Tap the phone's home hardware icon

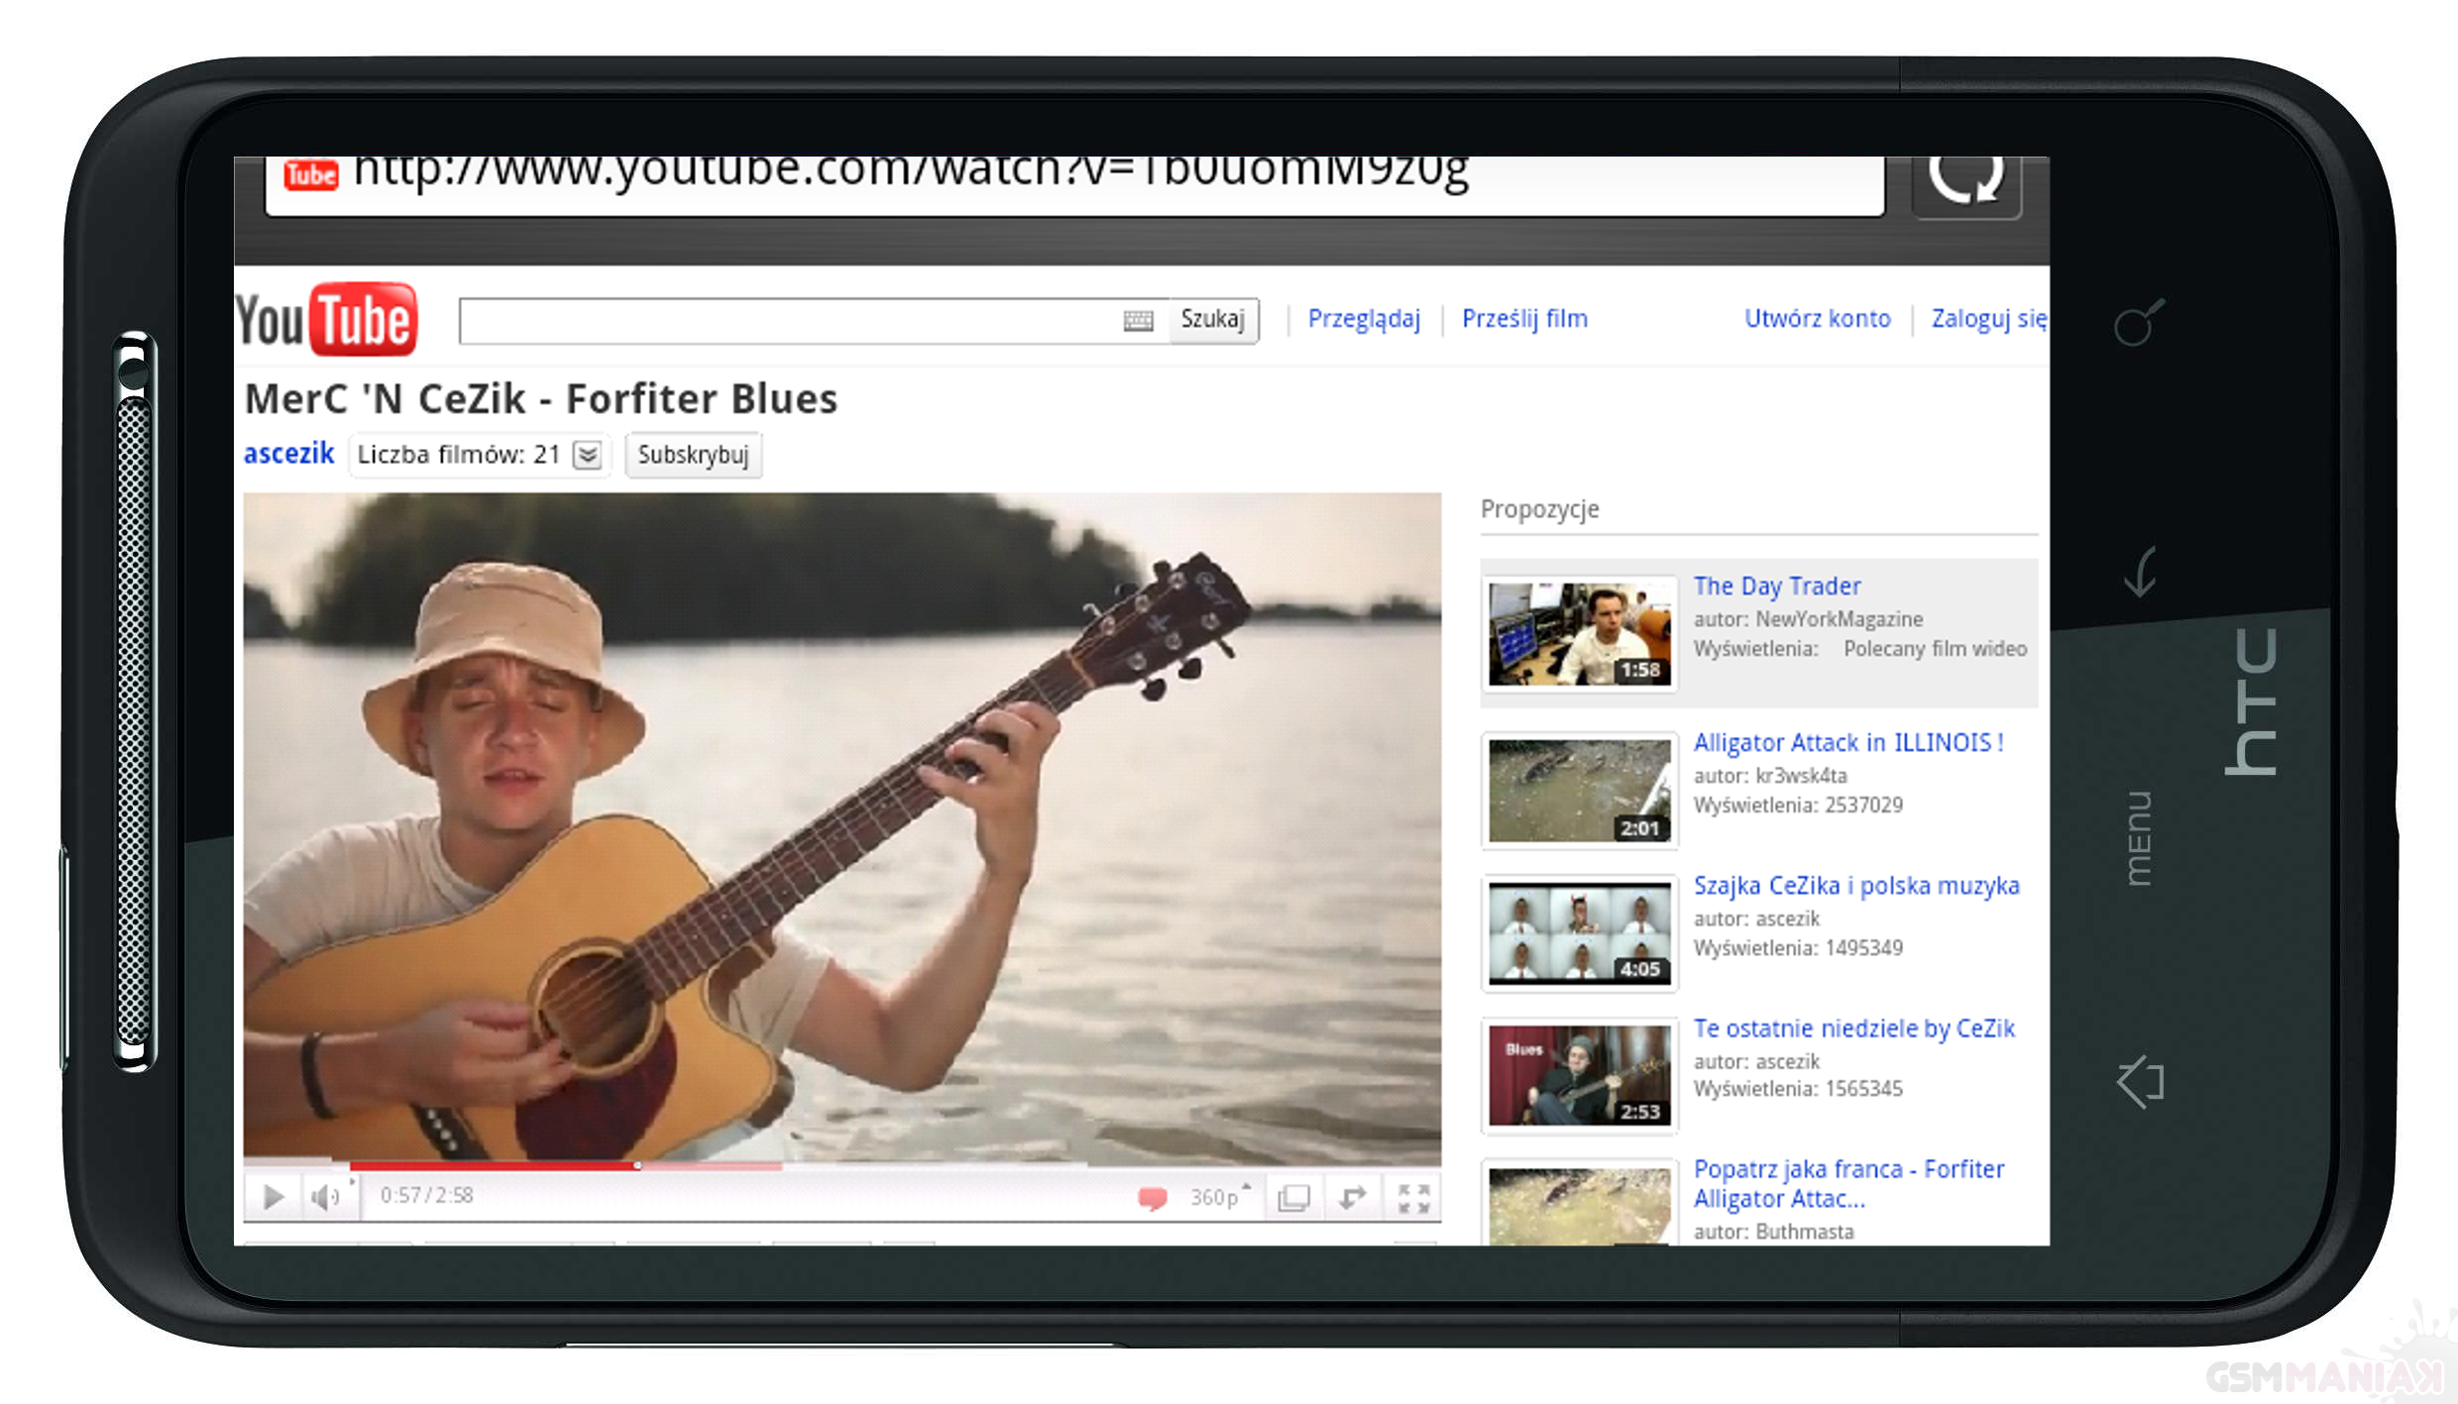pyautogui.click(x=2141, y=1081)
